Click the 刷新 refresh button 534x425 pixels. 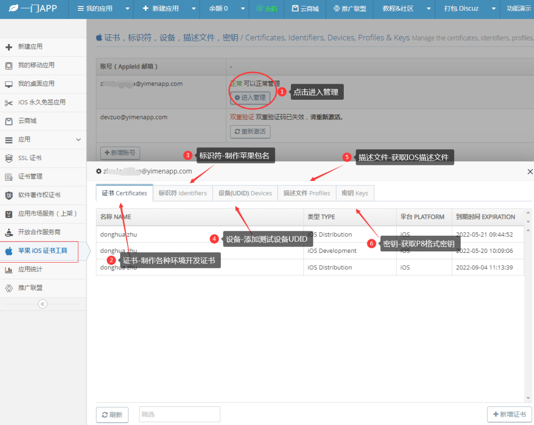[x=112, y=415]
